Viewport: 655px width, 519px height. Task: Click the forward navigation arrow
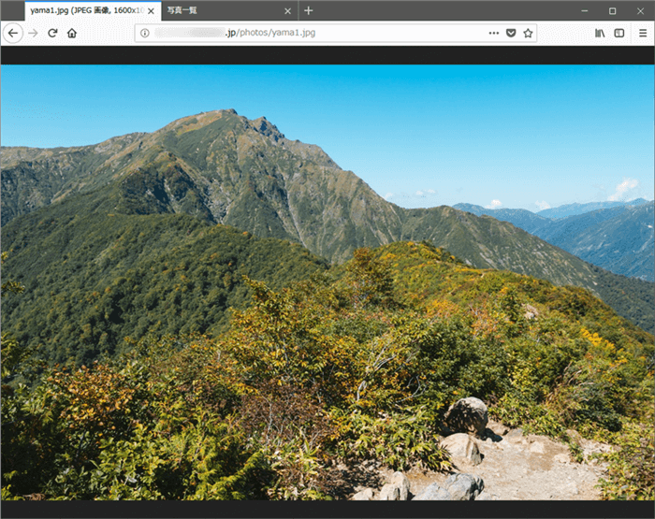click(x=34, y=33)
